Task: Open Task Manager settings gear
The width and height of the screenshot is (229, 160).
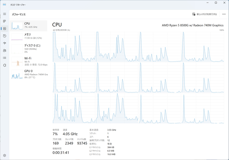Action: point(5,155)
